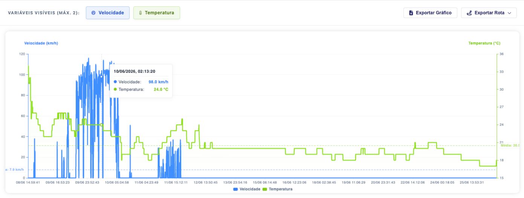The height and width of the screenshot is (198, 524).
Task: Open the Exportar Rota menu
Action: 489,13
